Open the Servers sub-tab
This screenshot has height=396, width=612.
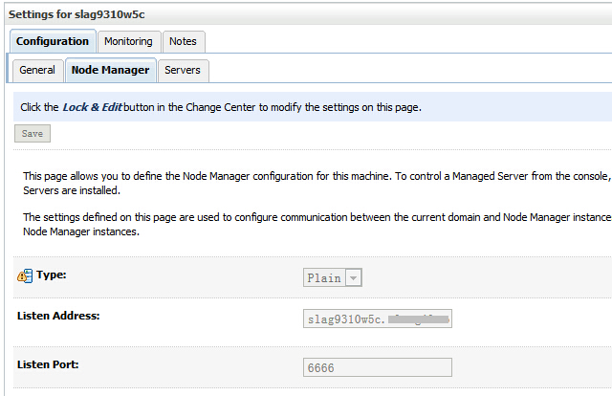182,70
